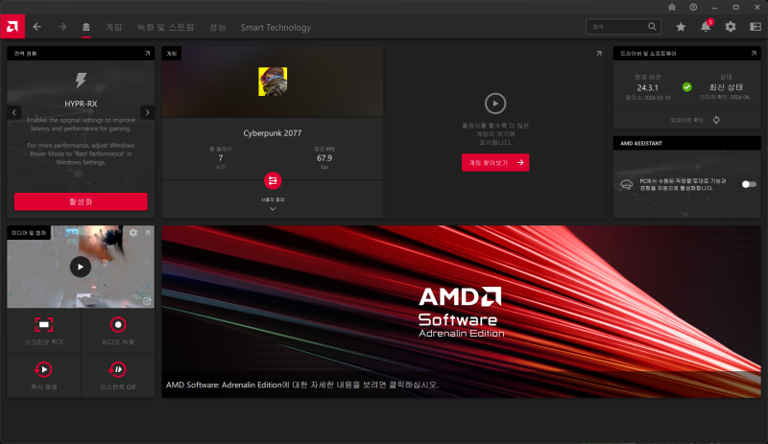768x444 pixels.
Task: Click the AMD Assistant brain icon
Action: point(627,184)
